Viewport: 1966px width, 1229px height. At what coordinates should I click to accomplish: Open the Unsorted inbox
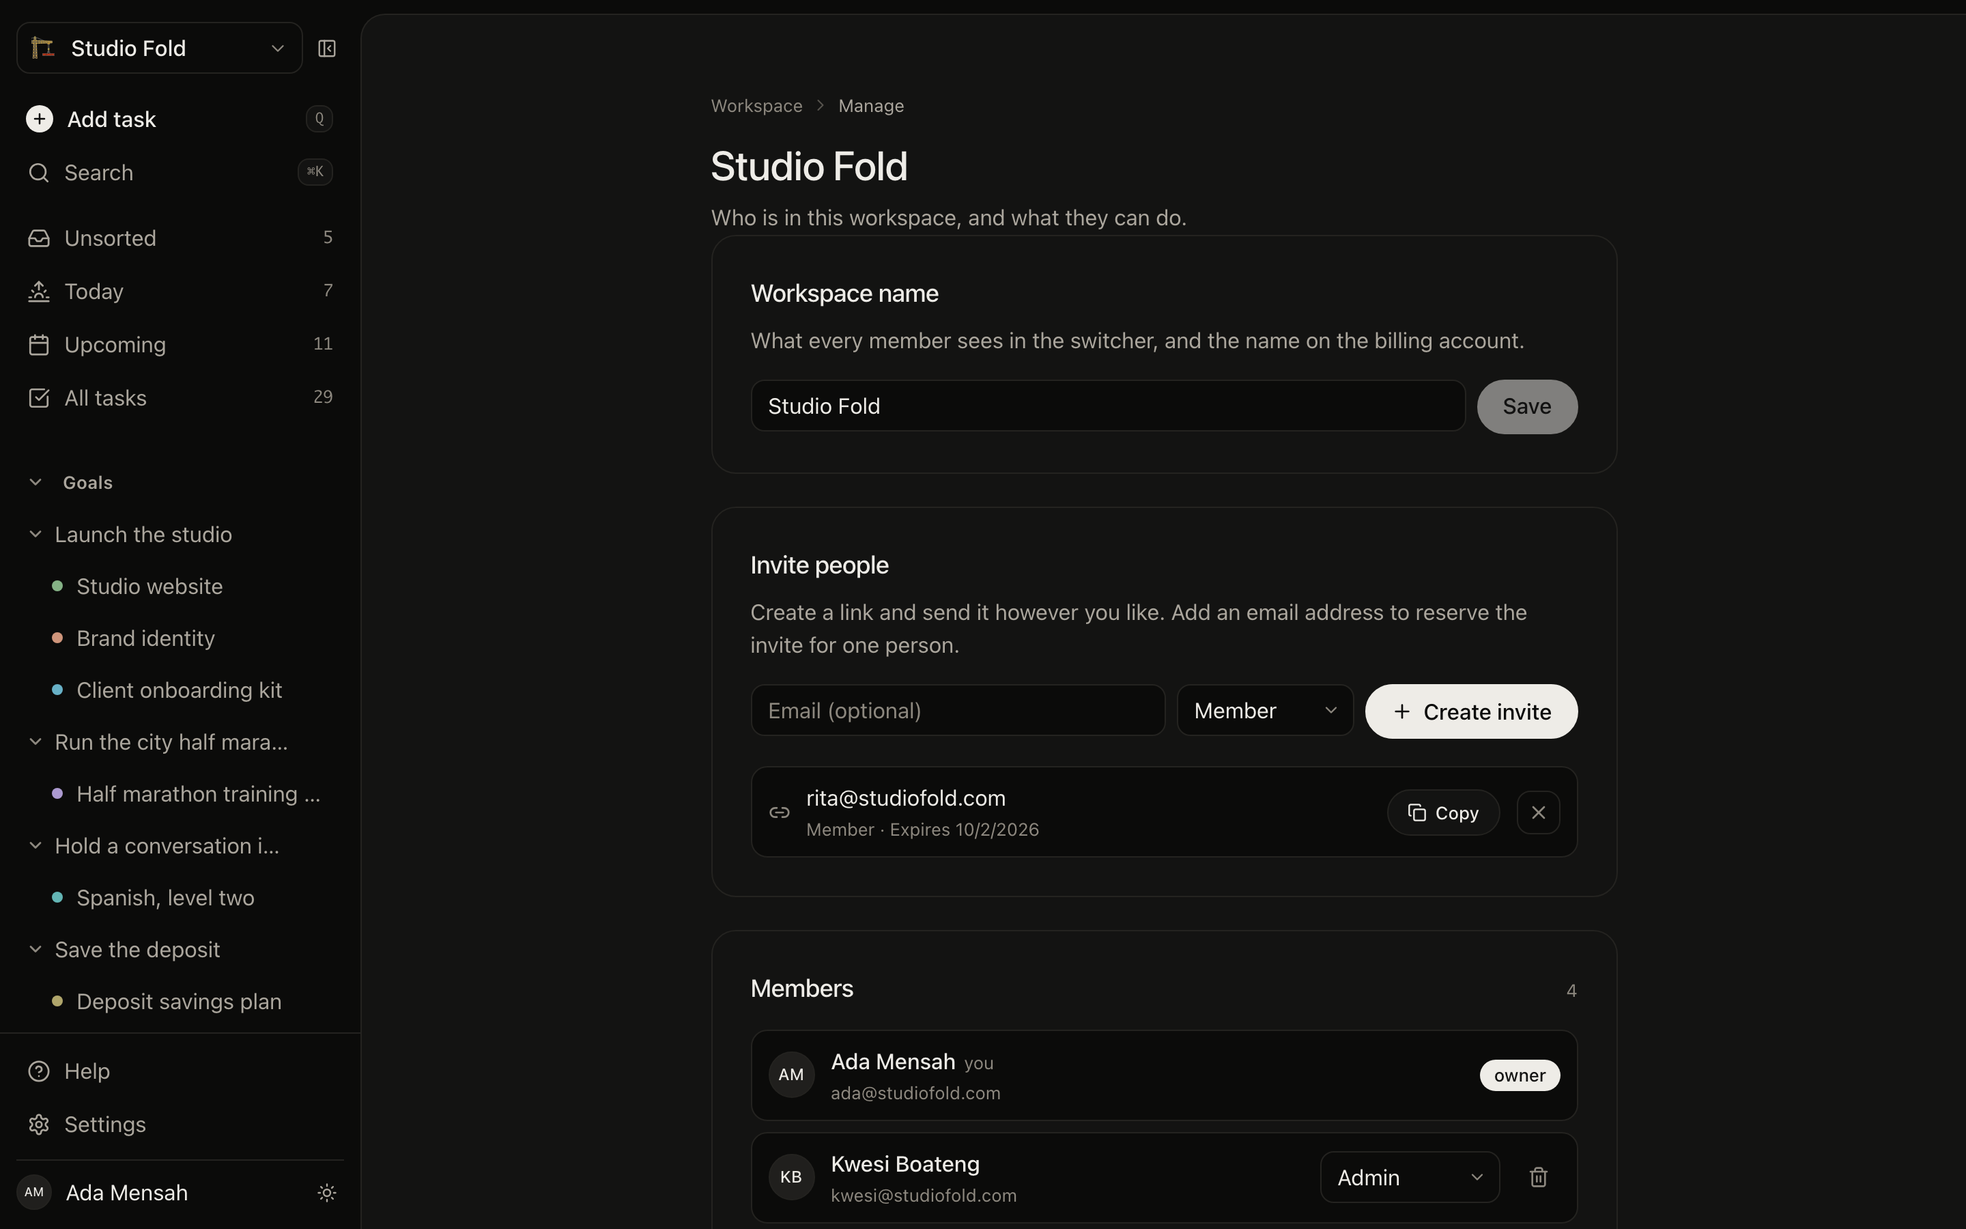coord(180,238)
